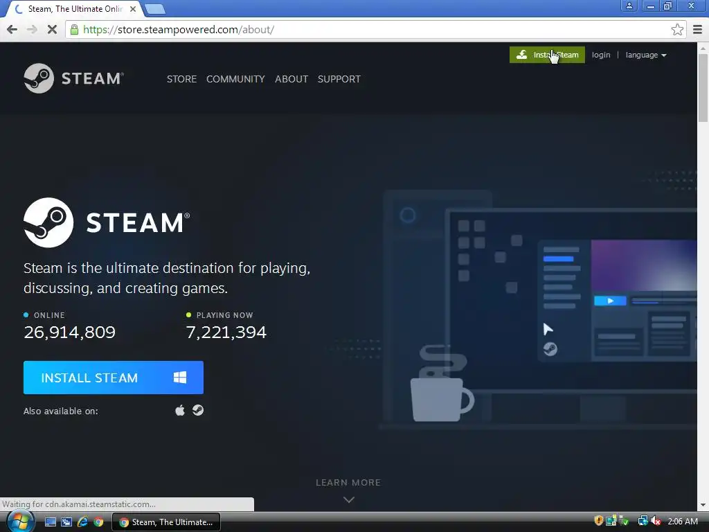Image resolution: width=709 pixels, height=532 pixels.
Task: Click the Switch between windows quick launch icon
Action: (66, 522)
